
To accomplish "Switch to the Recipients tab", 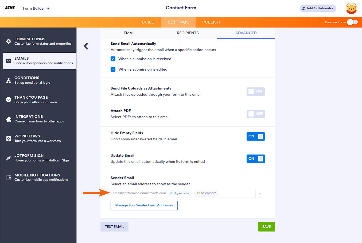I will [188, 33].
